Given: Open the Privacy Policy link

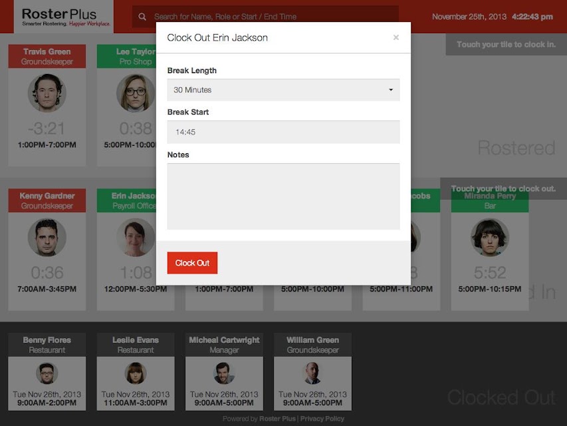Looking at the screenshot, I should tap(322, 419).
